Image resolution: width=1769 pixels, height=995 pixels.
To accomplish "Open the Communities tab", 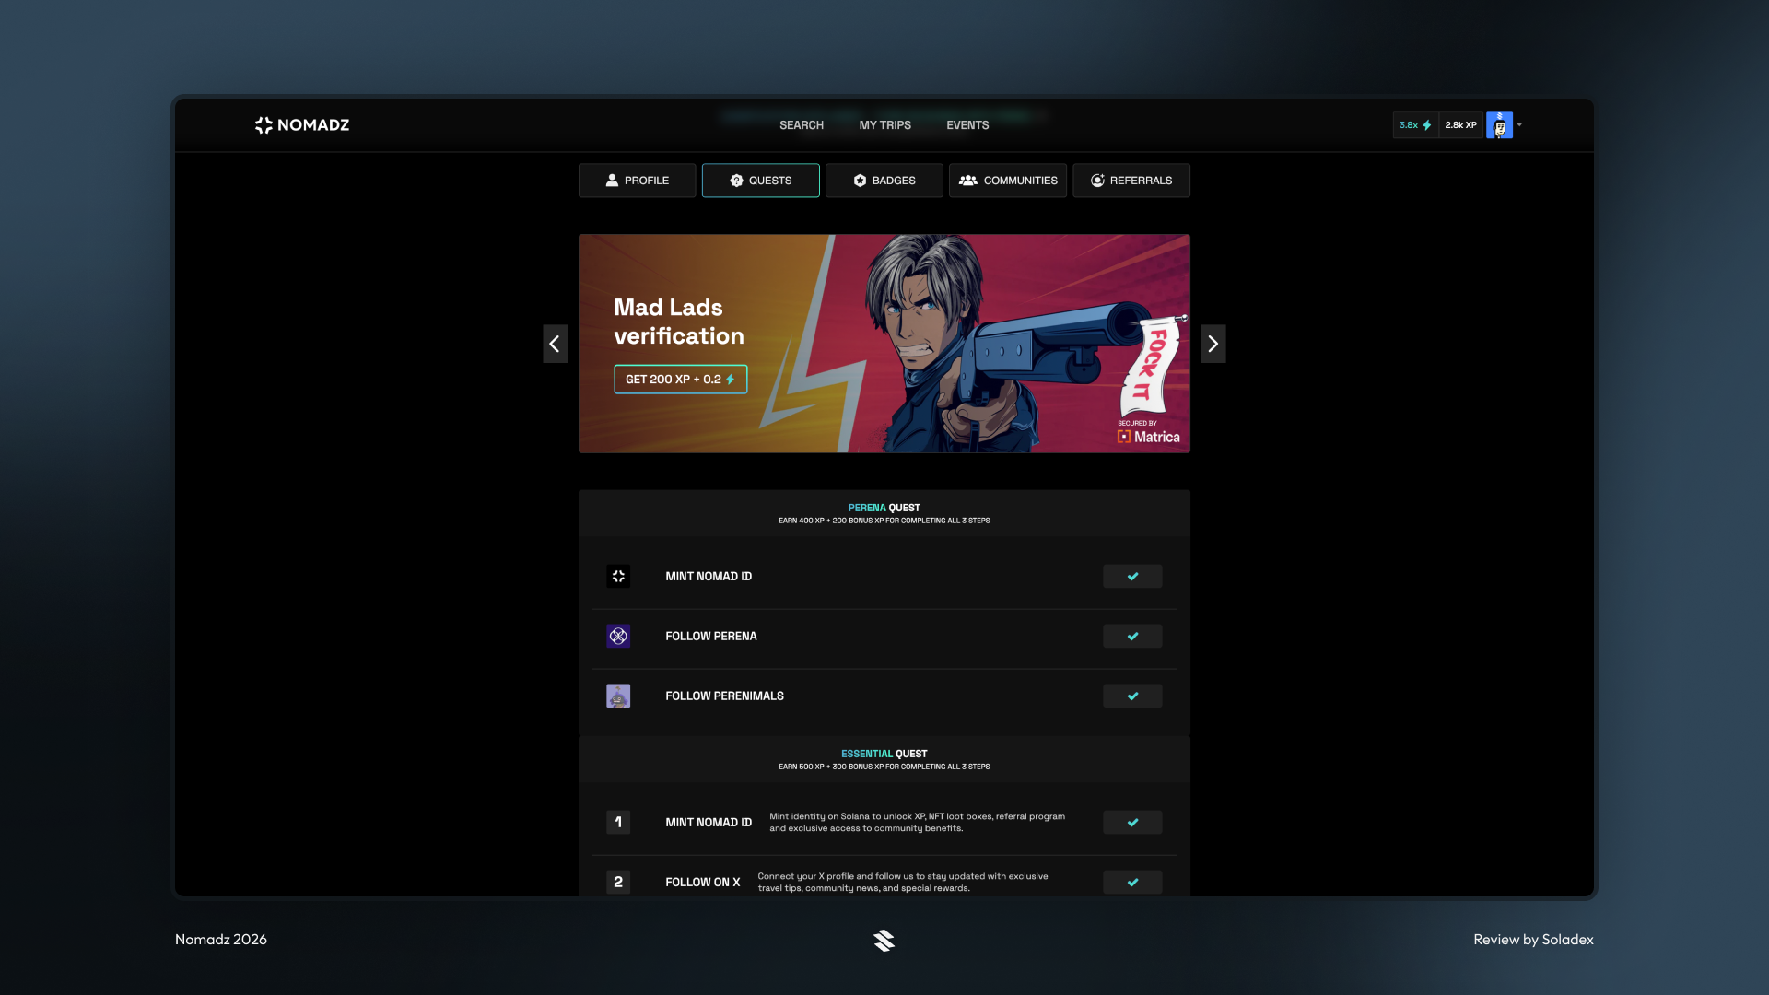I will tap(1007, 181).
